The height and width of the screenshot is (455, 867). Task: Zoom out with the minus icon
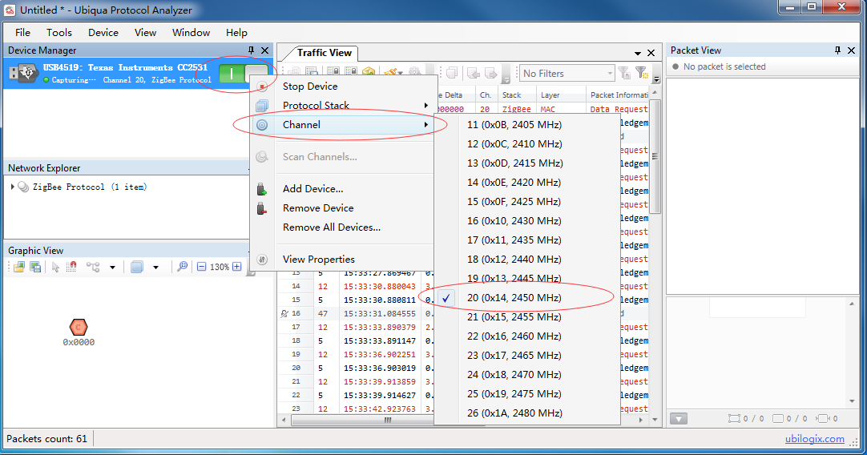202,267
